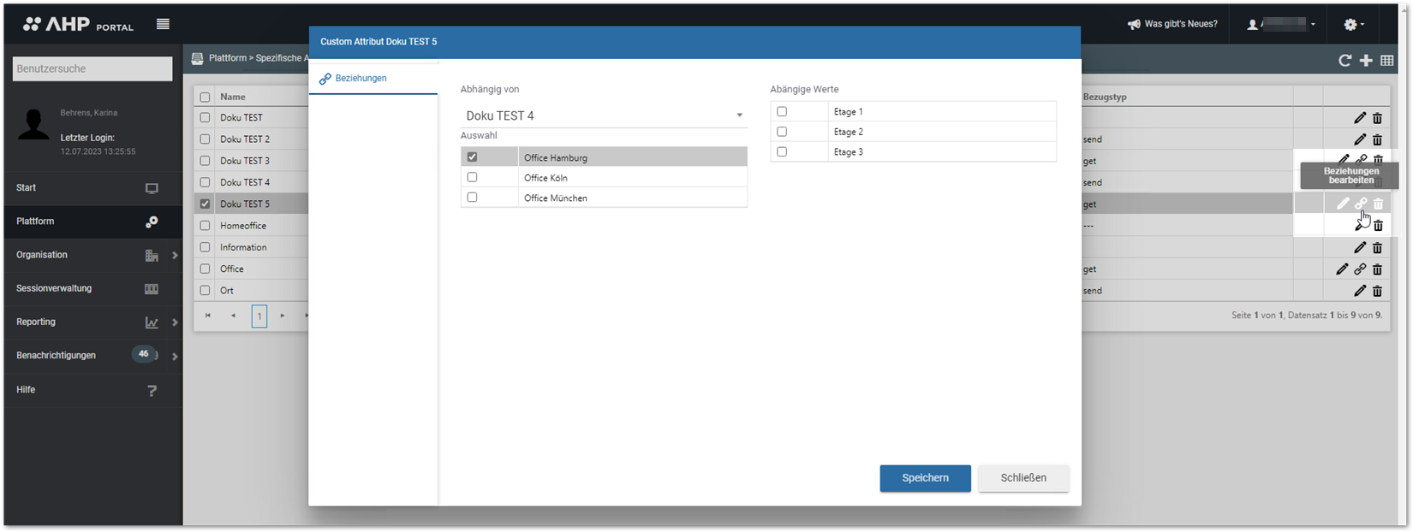The height and width of the screenshot is (532, 1413).
Task: Check the Etage 3 checkbox
Action: click(782, 151)
